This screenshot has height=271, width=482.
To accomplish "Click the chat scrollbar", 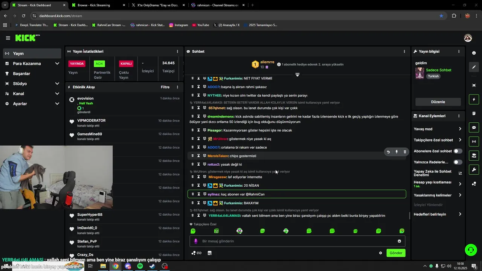I will pyautogui.click(x=409, y=216).
